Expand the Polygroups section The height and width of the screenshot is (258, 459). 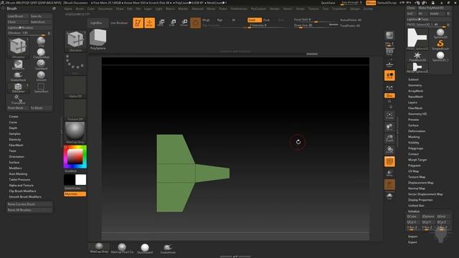click(416, 148)
